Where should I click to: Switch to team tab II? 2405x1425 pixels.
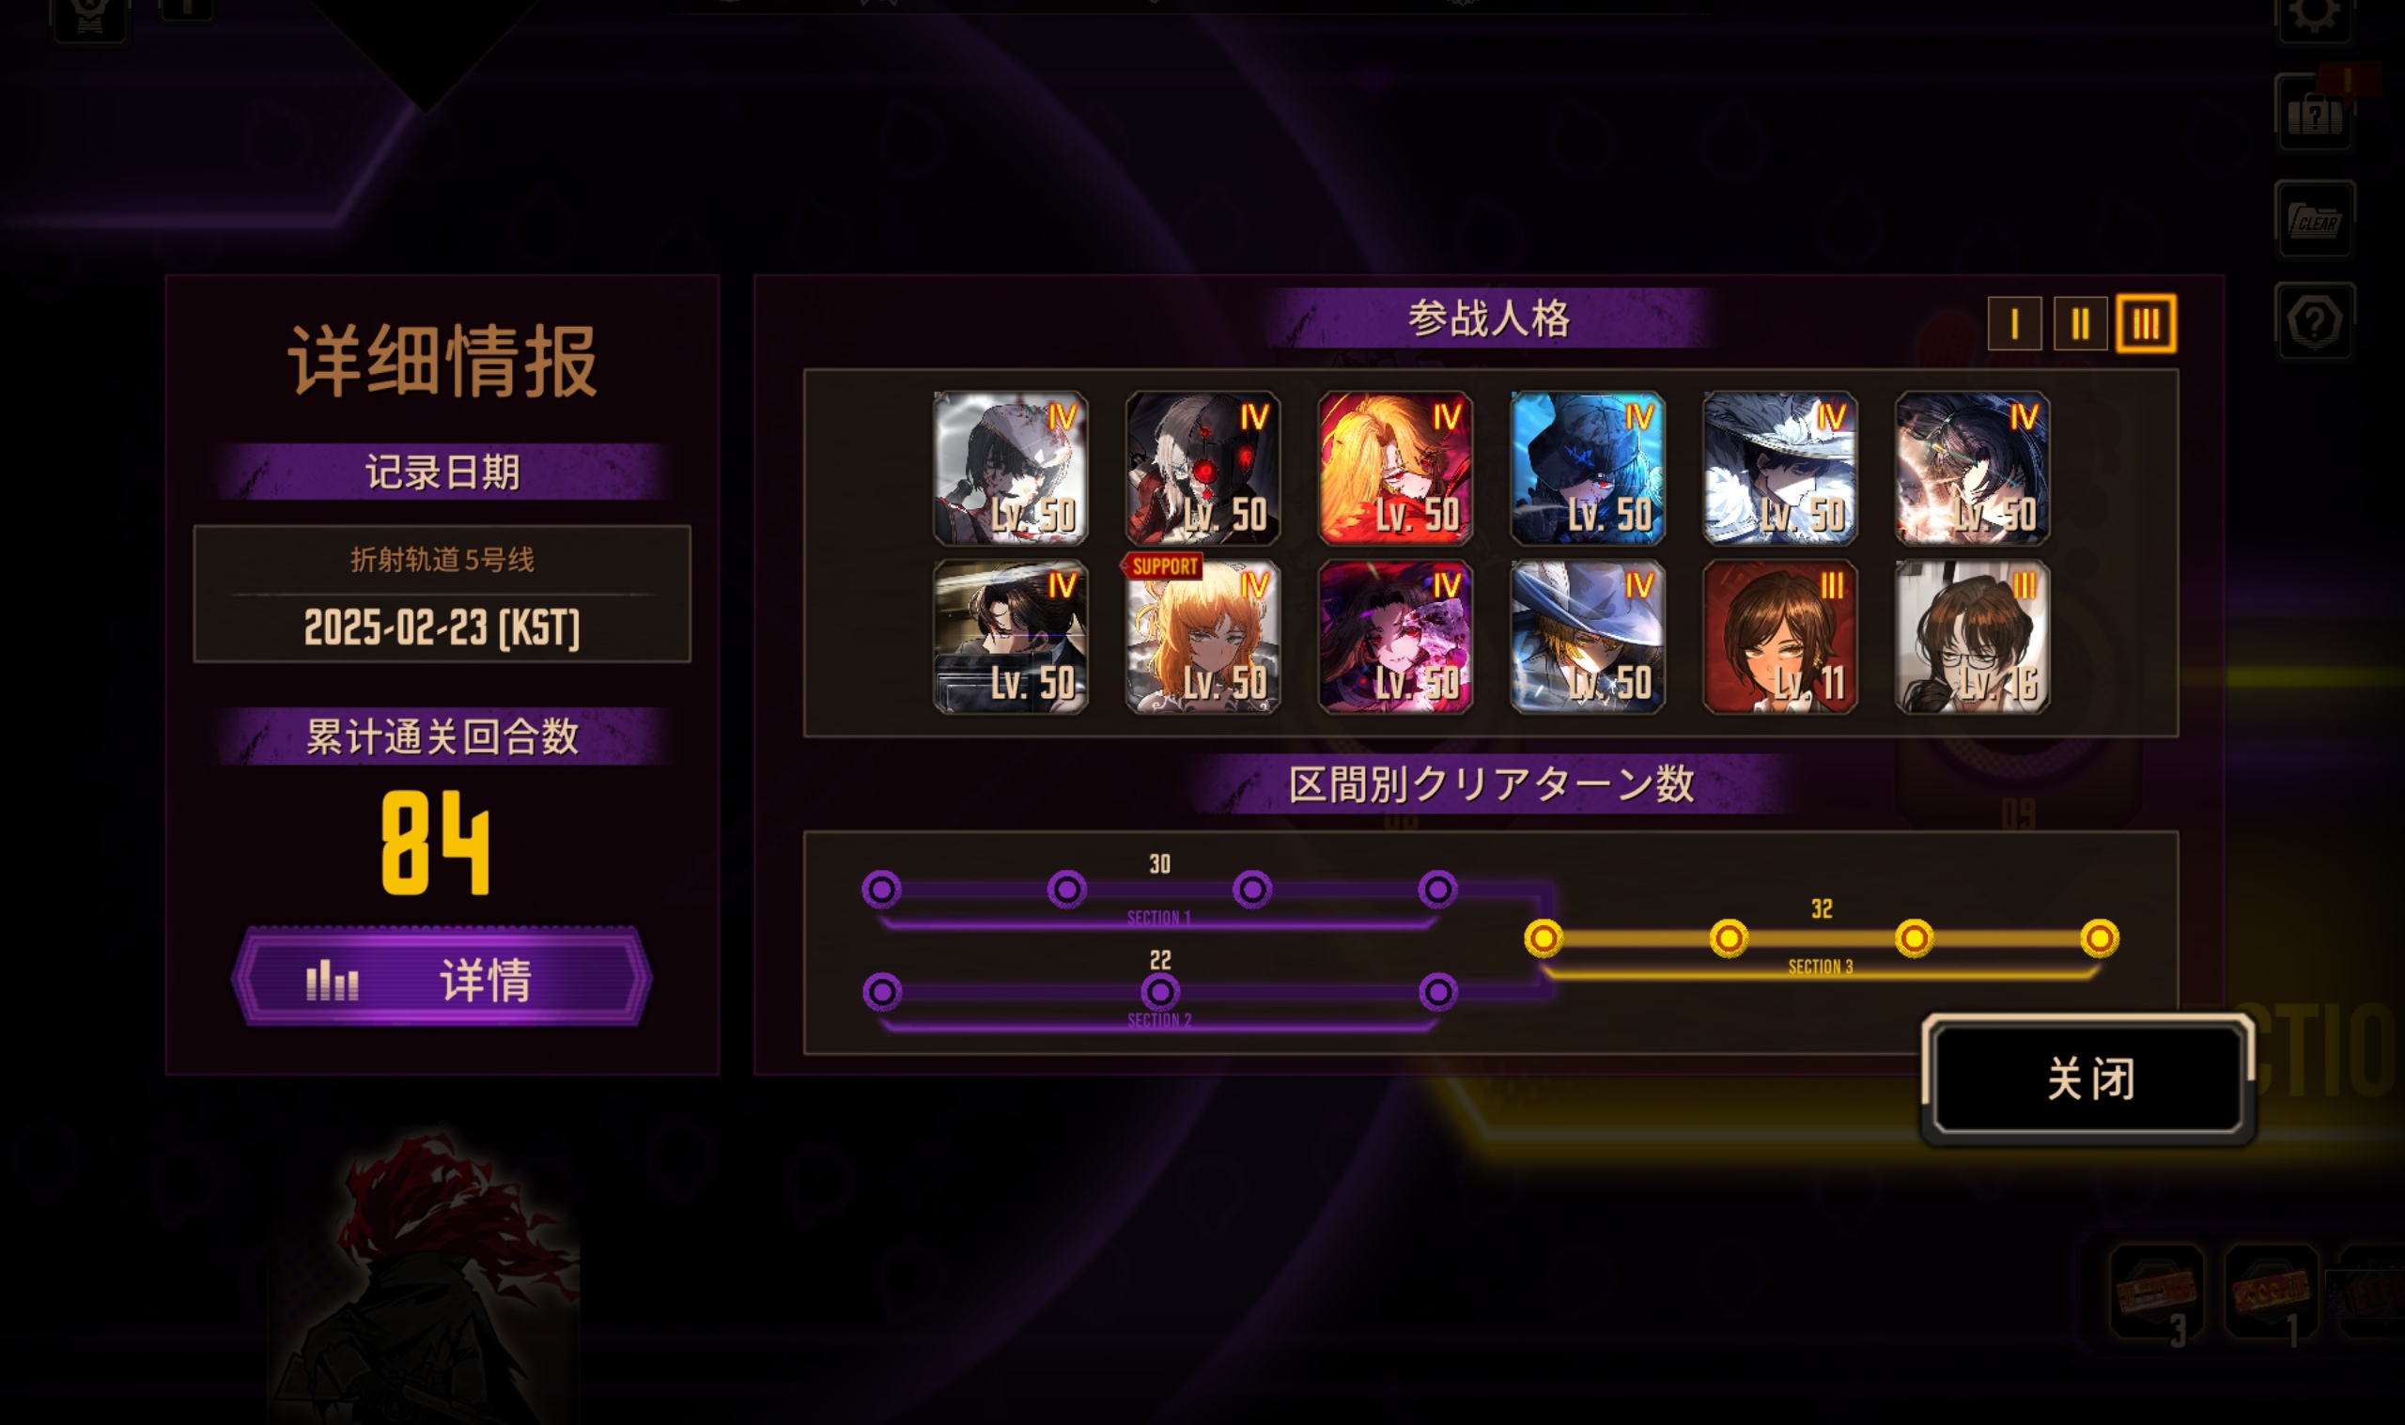(x=2080, y=323)
